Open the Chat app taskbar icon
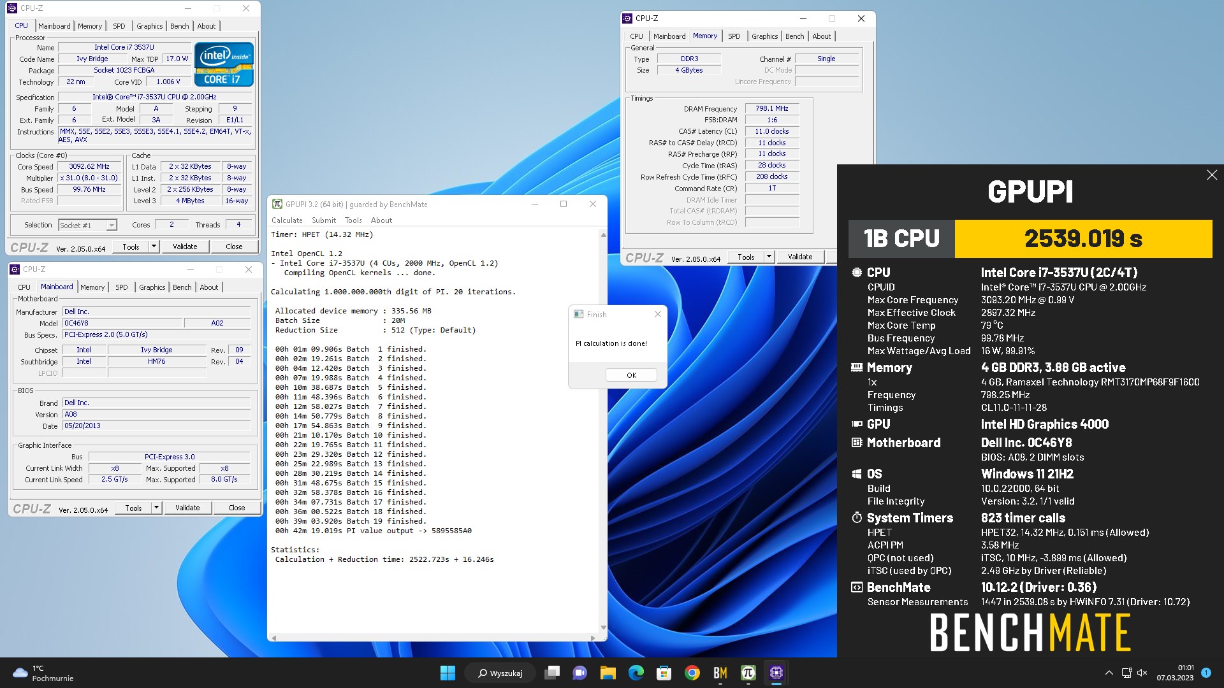This screenshot has width=1224, height=688. coord(579,673)
